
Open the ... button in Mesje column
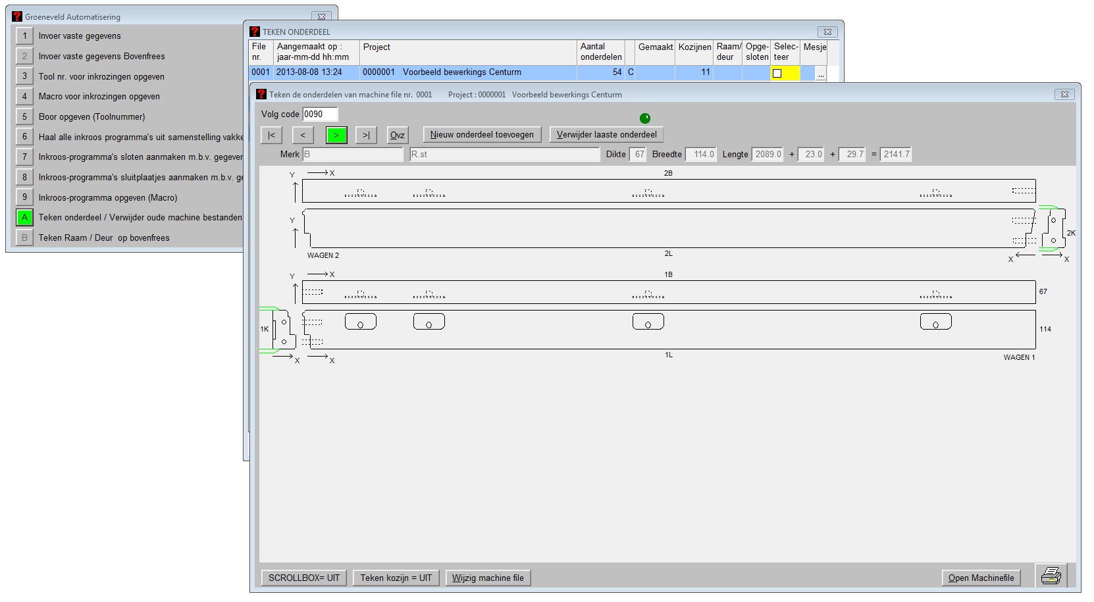(821, 74)
